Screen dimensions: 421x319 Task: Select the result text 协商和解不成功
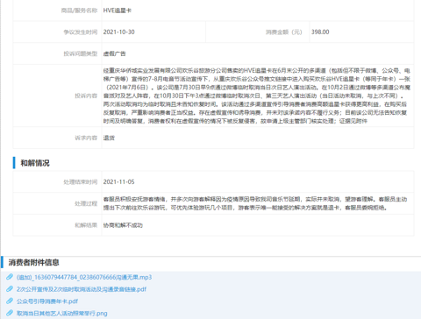point(123,225)
